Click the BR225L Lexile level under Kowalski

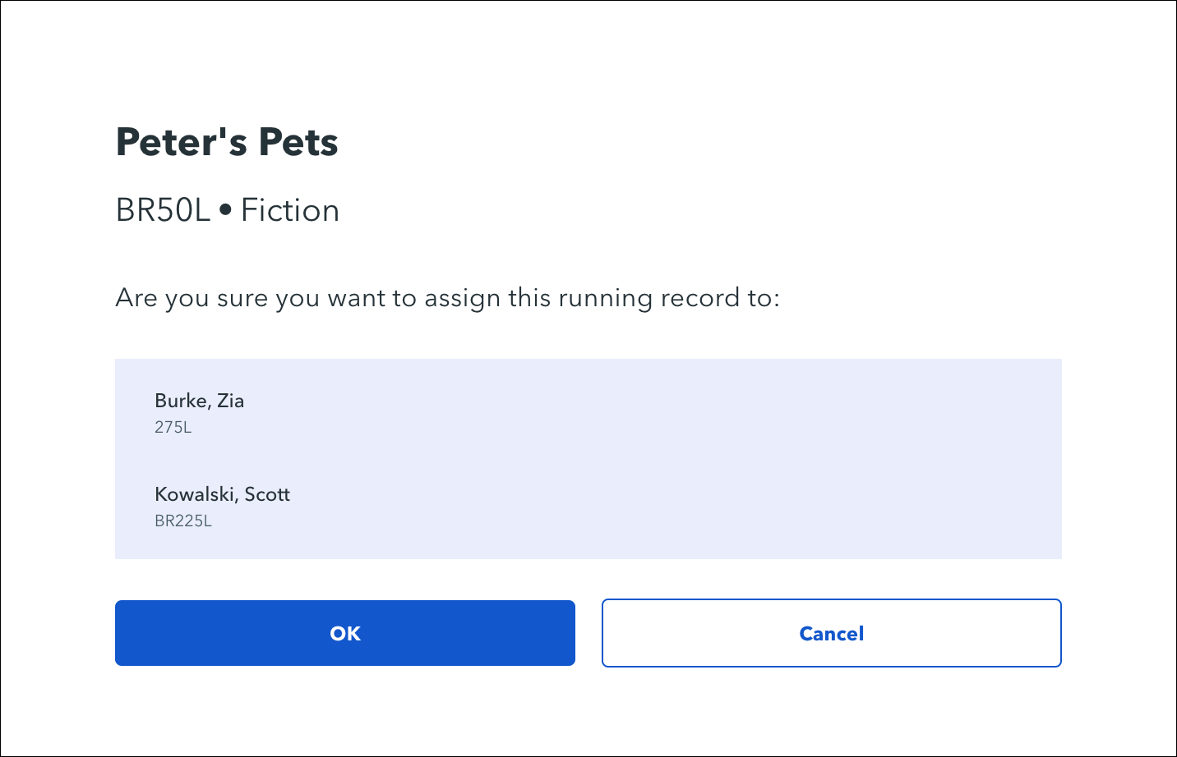[183, 521]
